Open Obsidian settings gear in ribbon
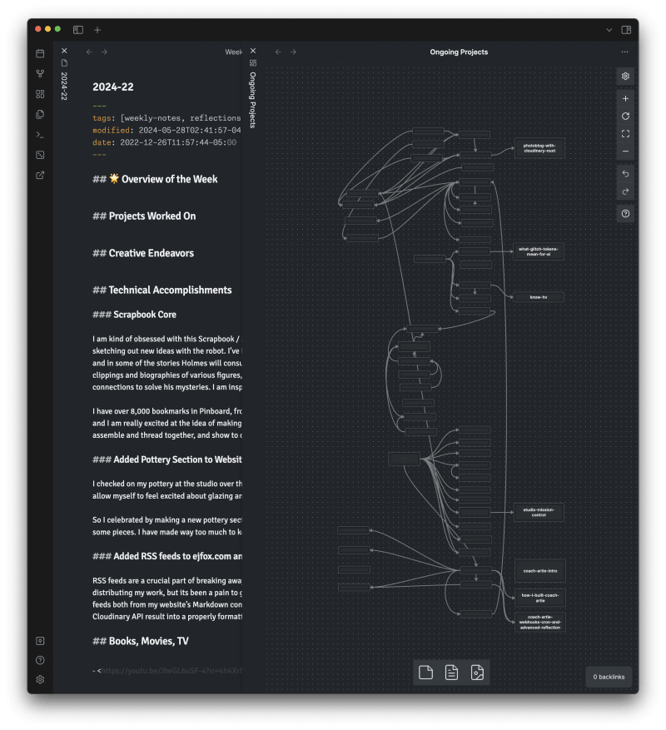Viewport: 666px width, 730px height. pyautogui.click(x=40, y=680)
